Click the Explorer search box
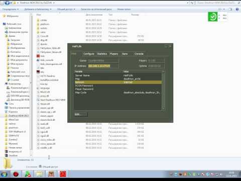241x181 pixels. (217, 3)
